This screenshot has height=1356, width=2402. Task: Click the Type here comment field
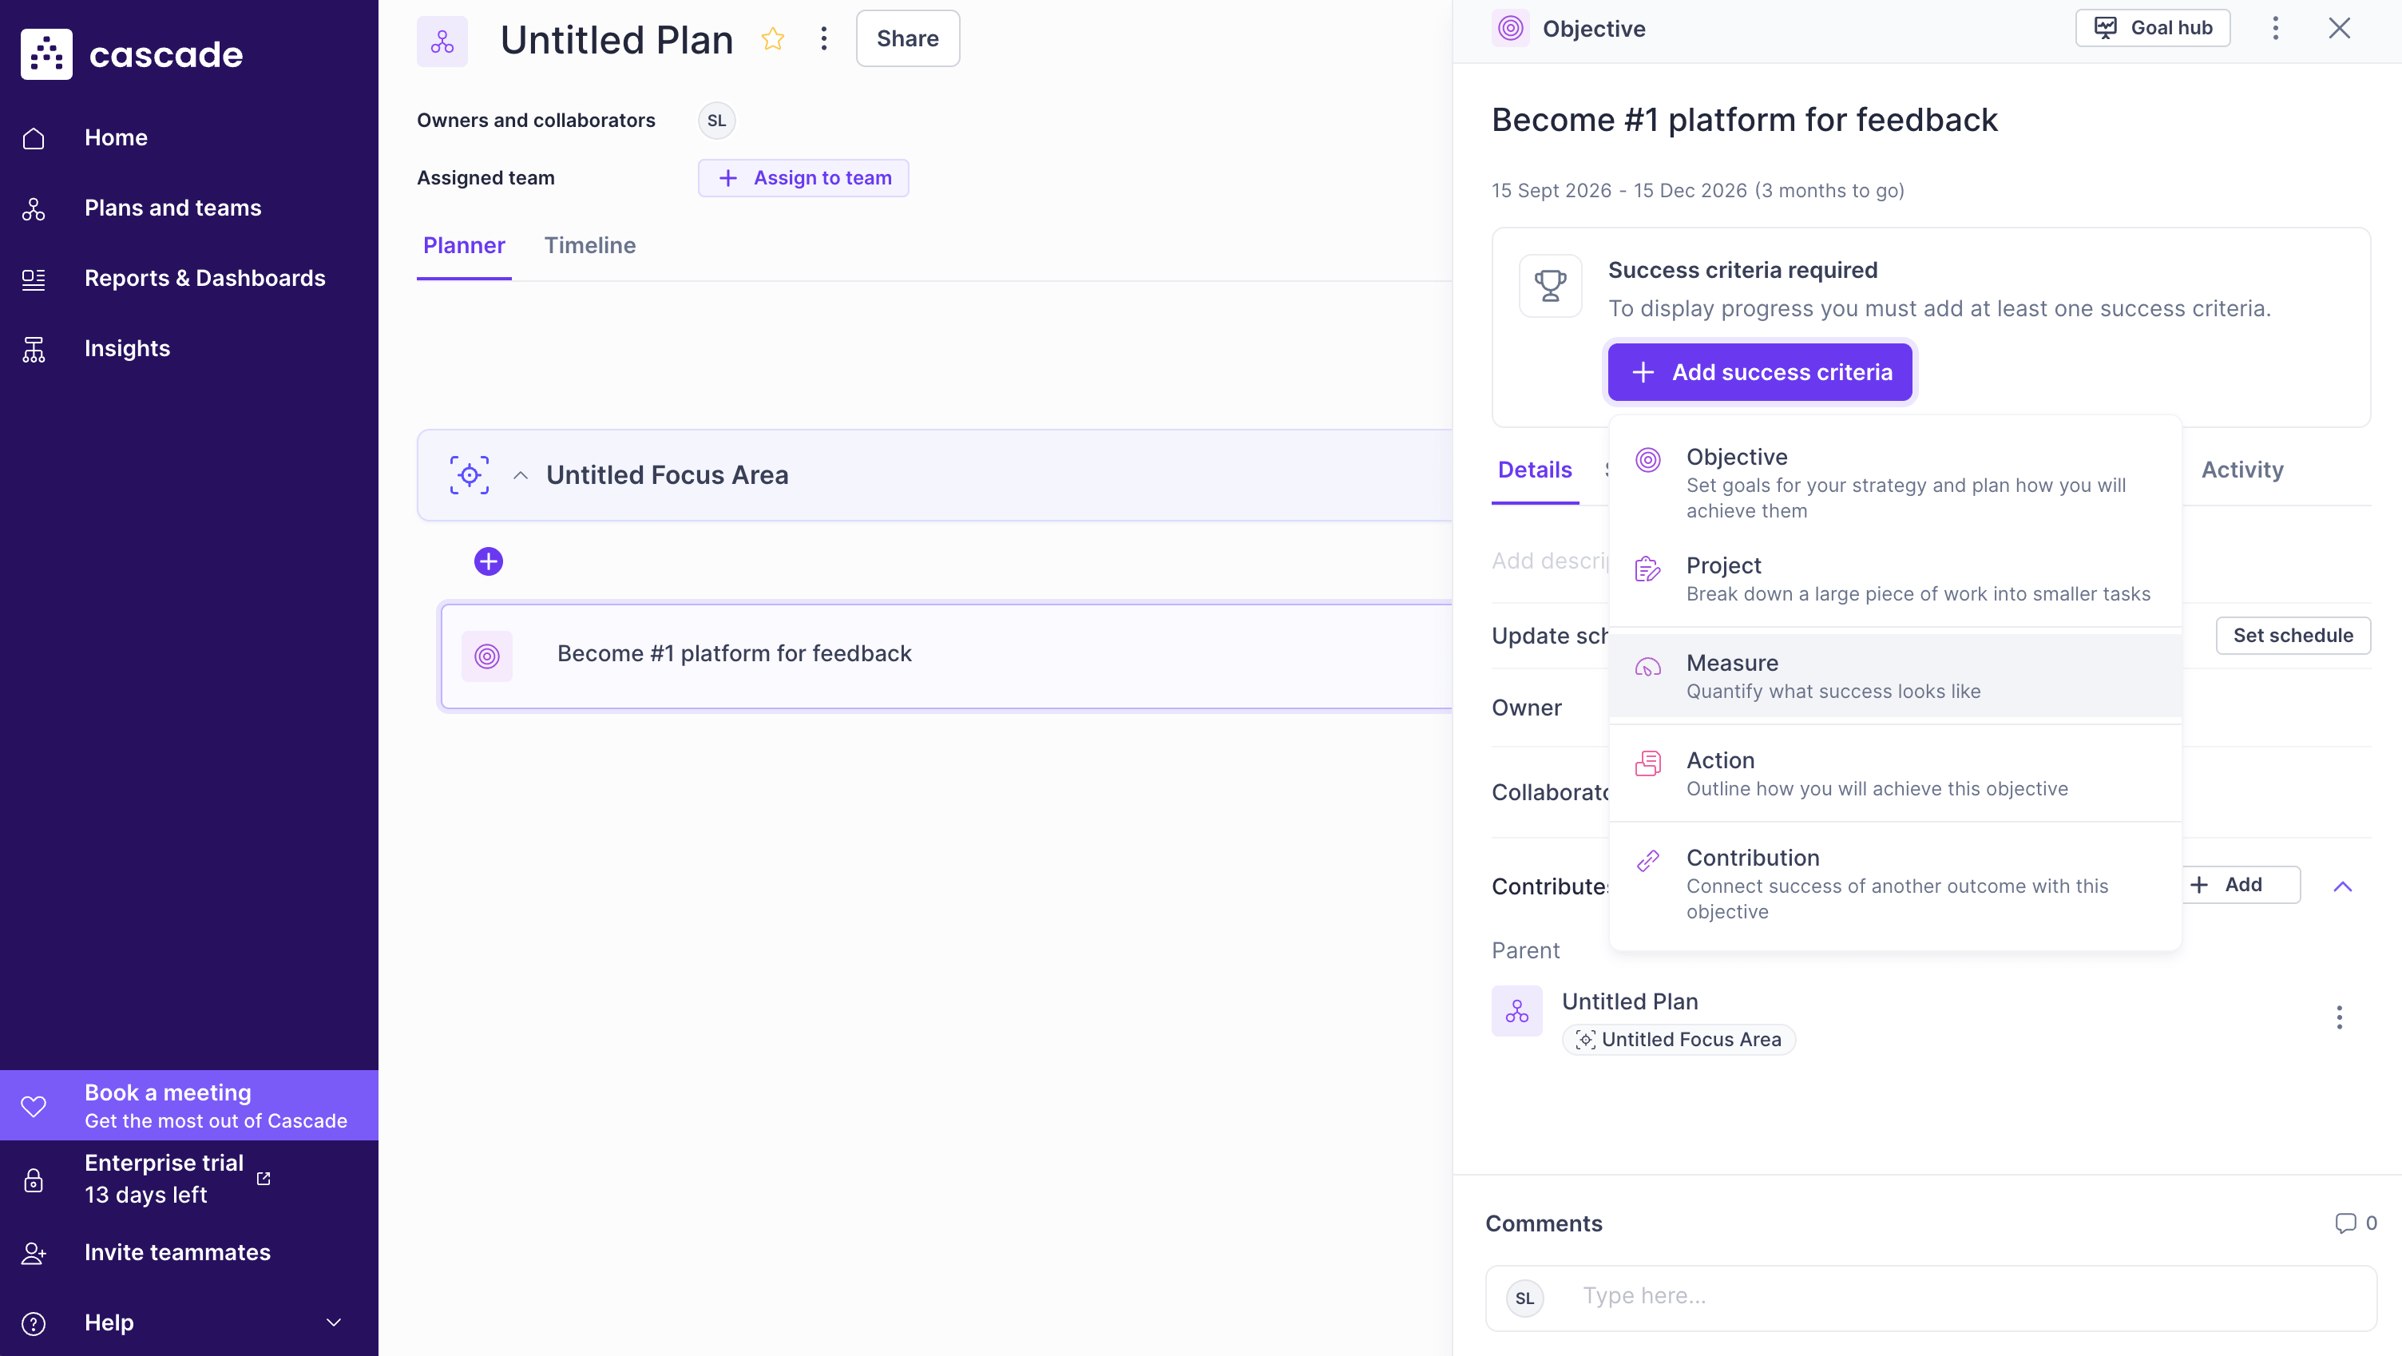coord(1930,1297)
